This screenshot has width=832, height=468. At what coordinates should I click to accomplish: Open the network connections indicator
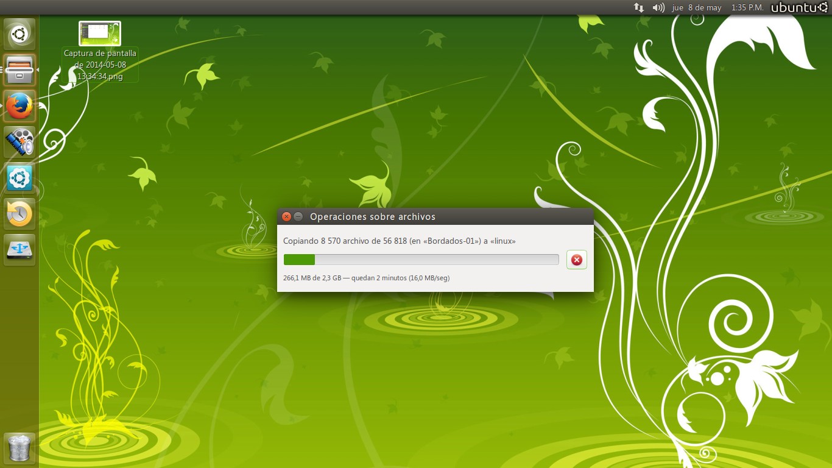point(639,8)
